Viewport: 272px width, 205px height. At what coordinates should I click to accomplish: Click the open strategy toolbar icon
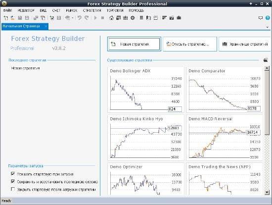[13, 18]
